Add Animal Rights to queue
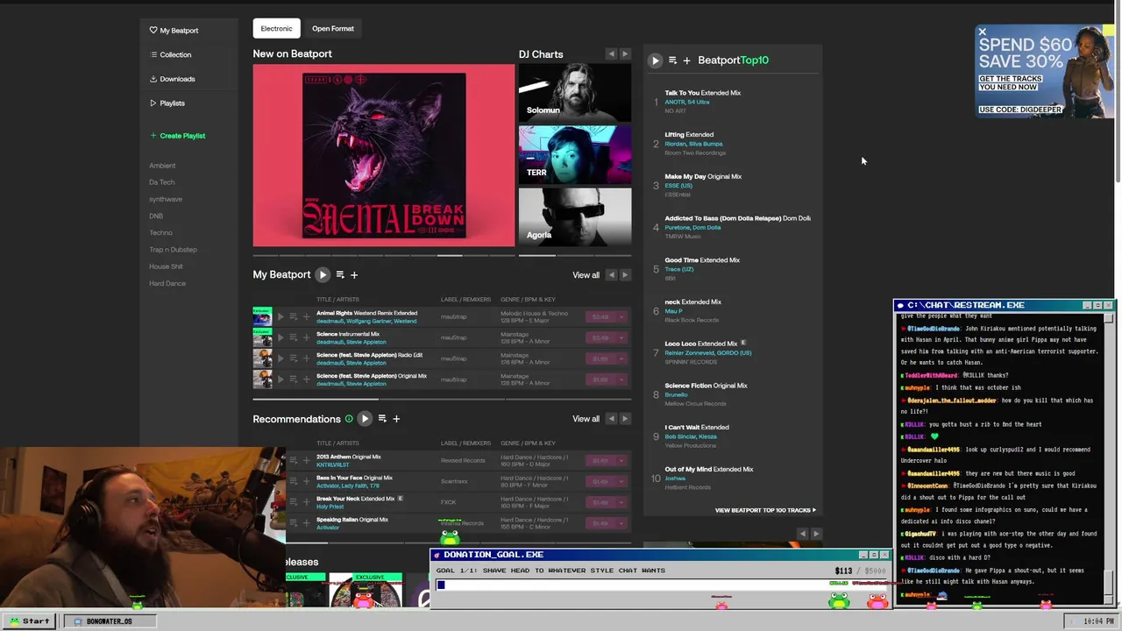This screenshot has width=1122, height=631. pyautogui.click(x=294, y=316)
